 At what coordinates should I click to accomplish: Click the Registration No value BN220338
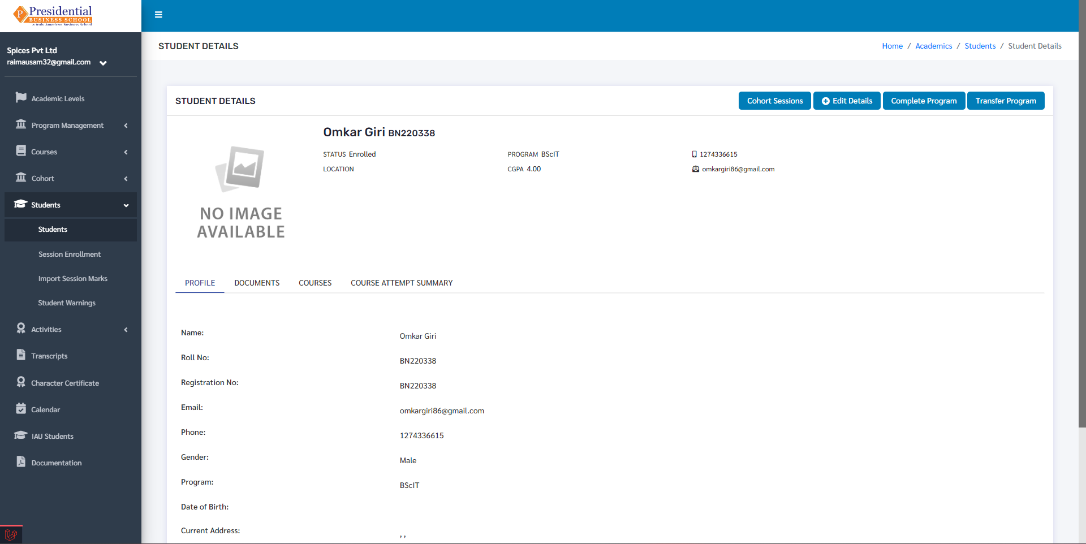(418, 386)
